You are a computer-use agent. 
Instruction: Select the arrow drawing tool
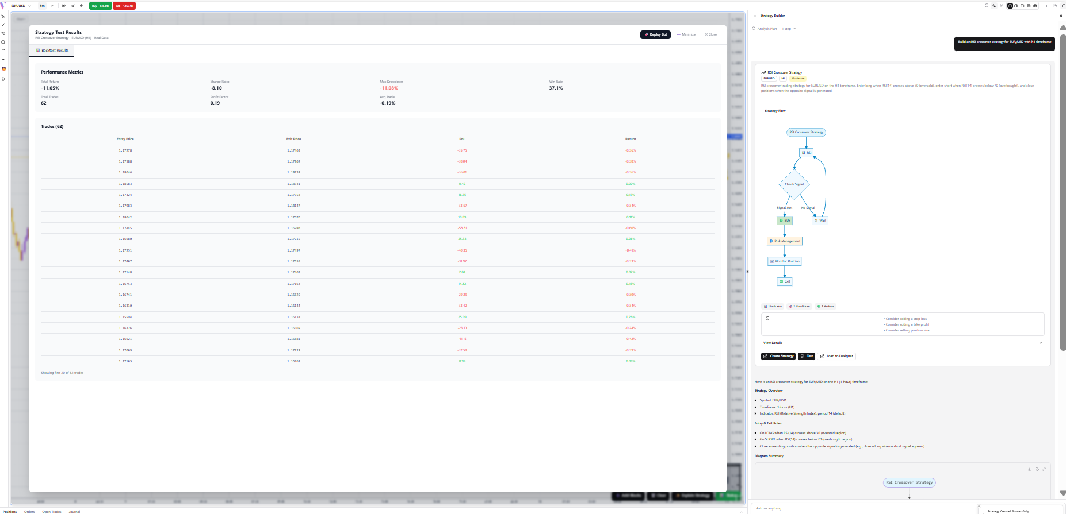click(x=3, y=59)
